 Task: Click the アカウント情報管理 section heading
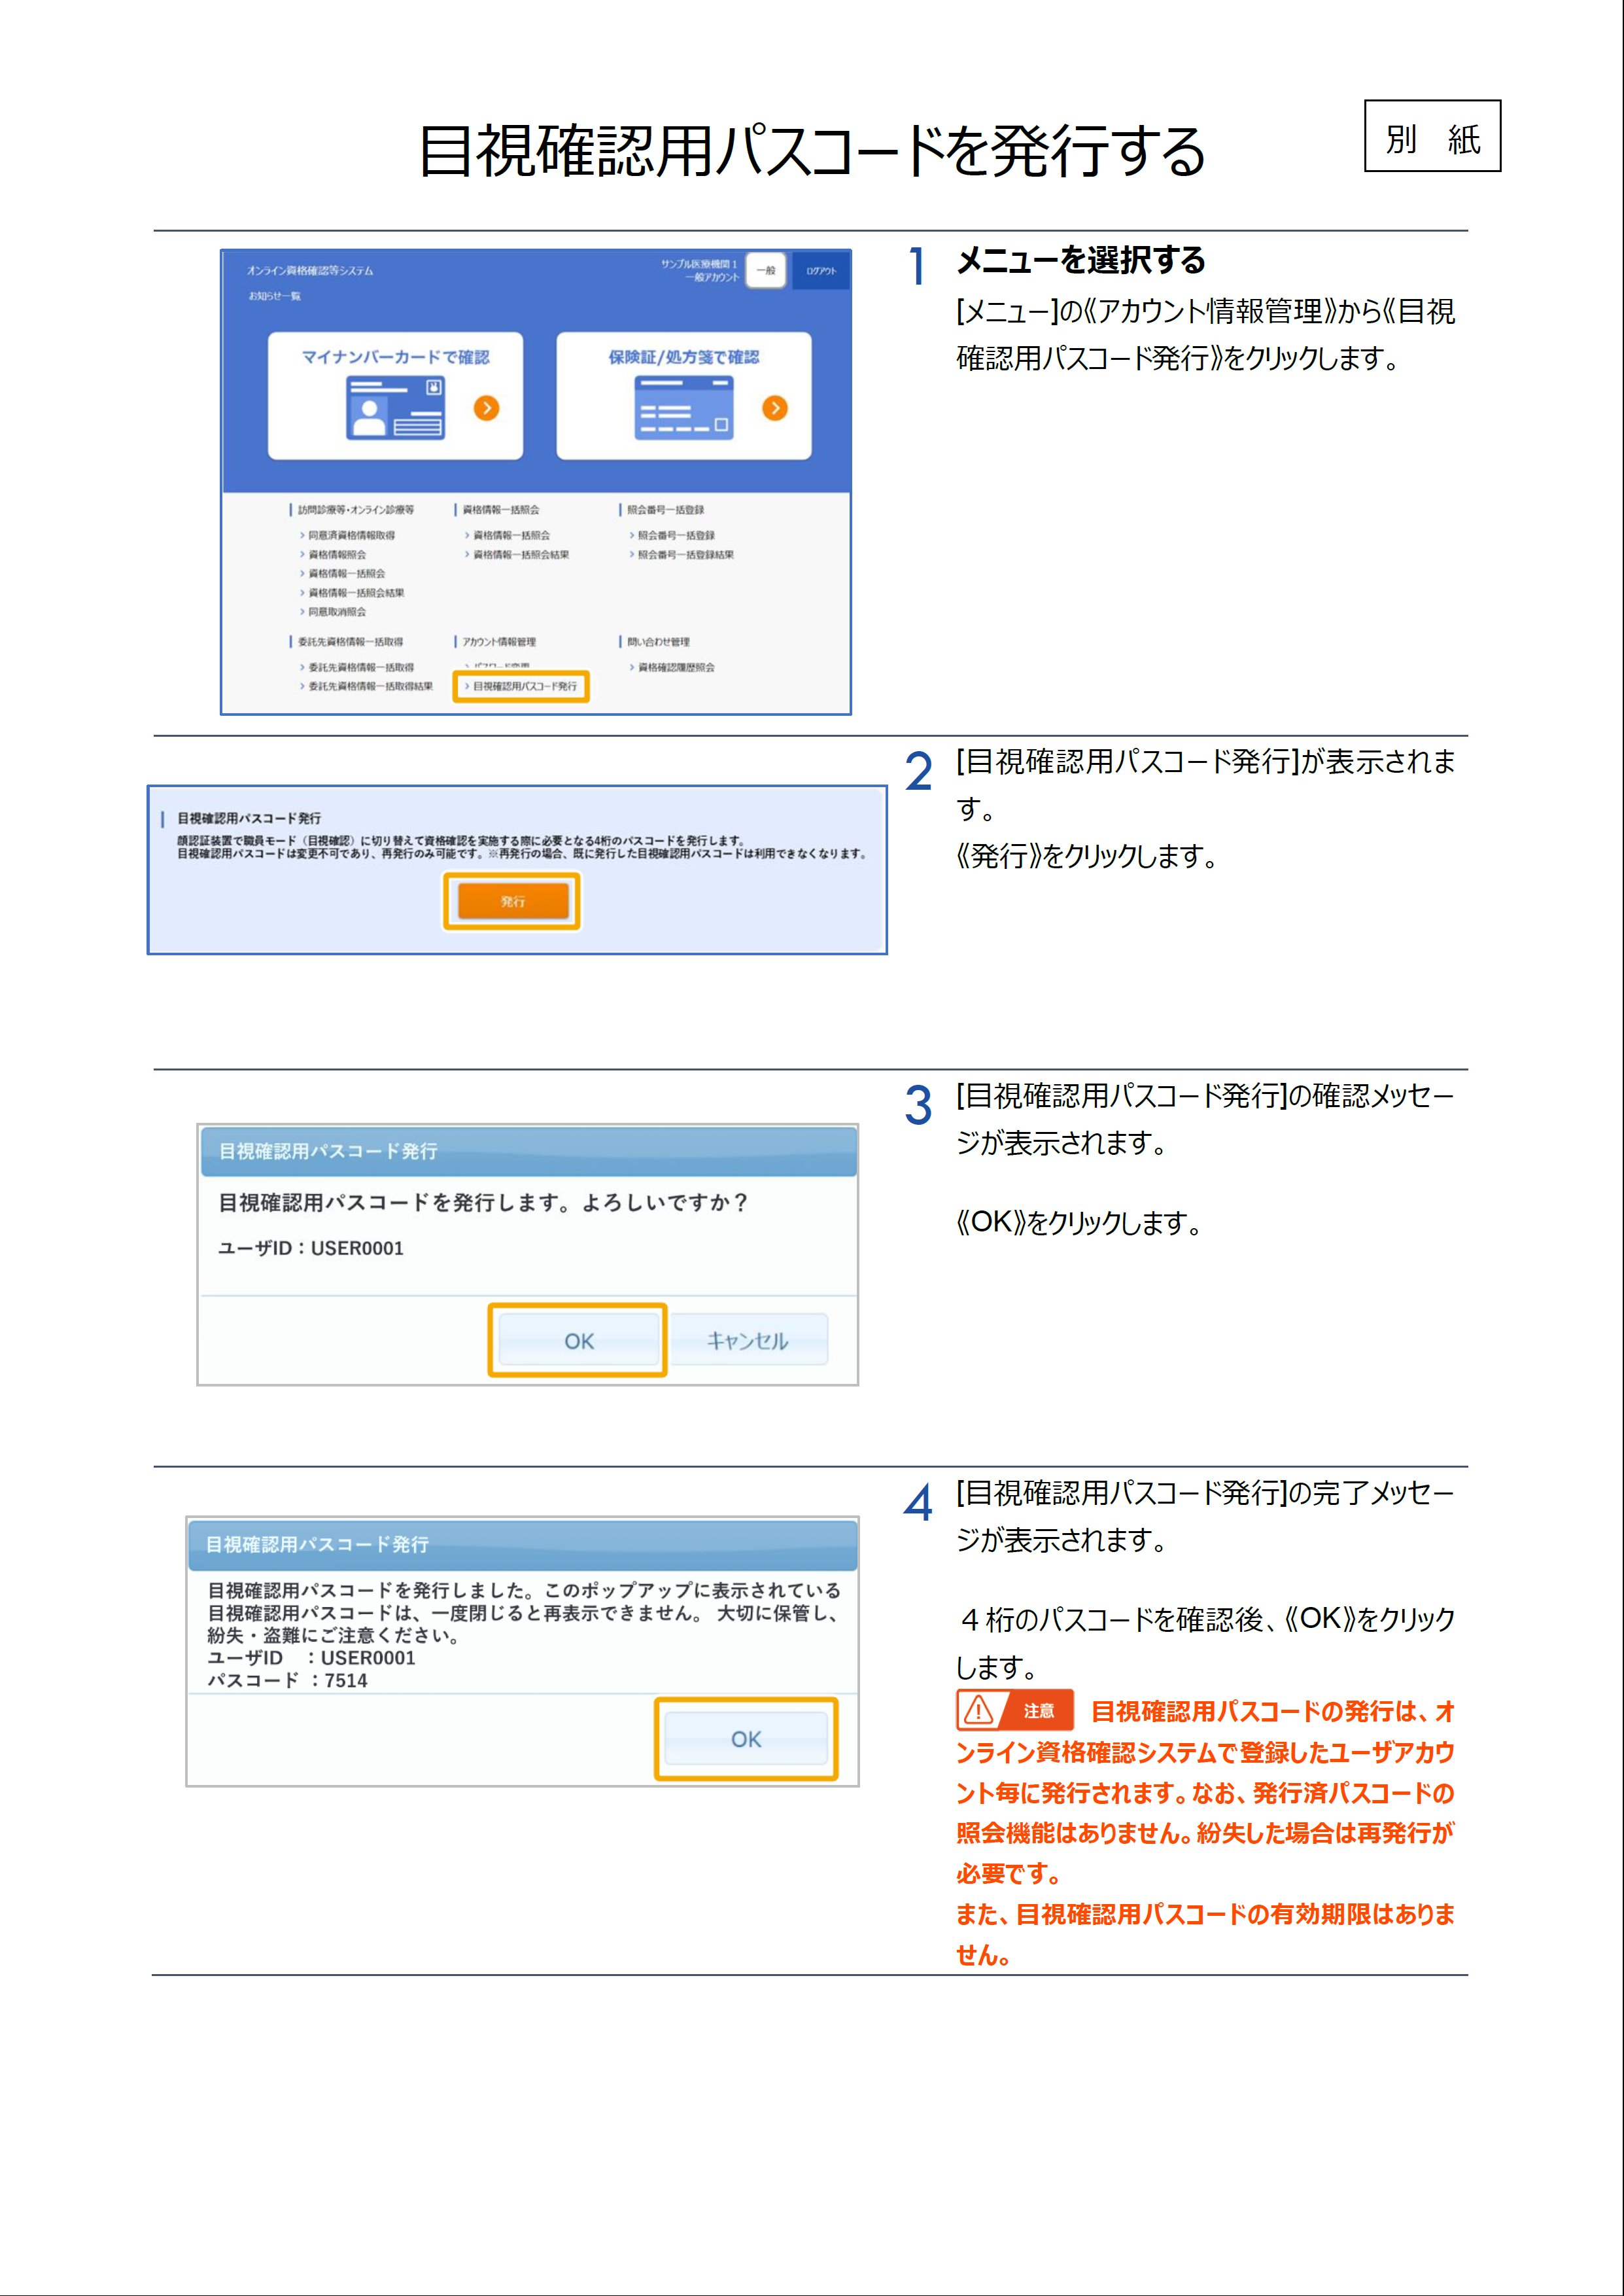498,643
